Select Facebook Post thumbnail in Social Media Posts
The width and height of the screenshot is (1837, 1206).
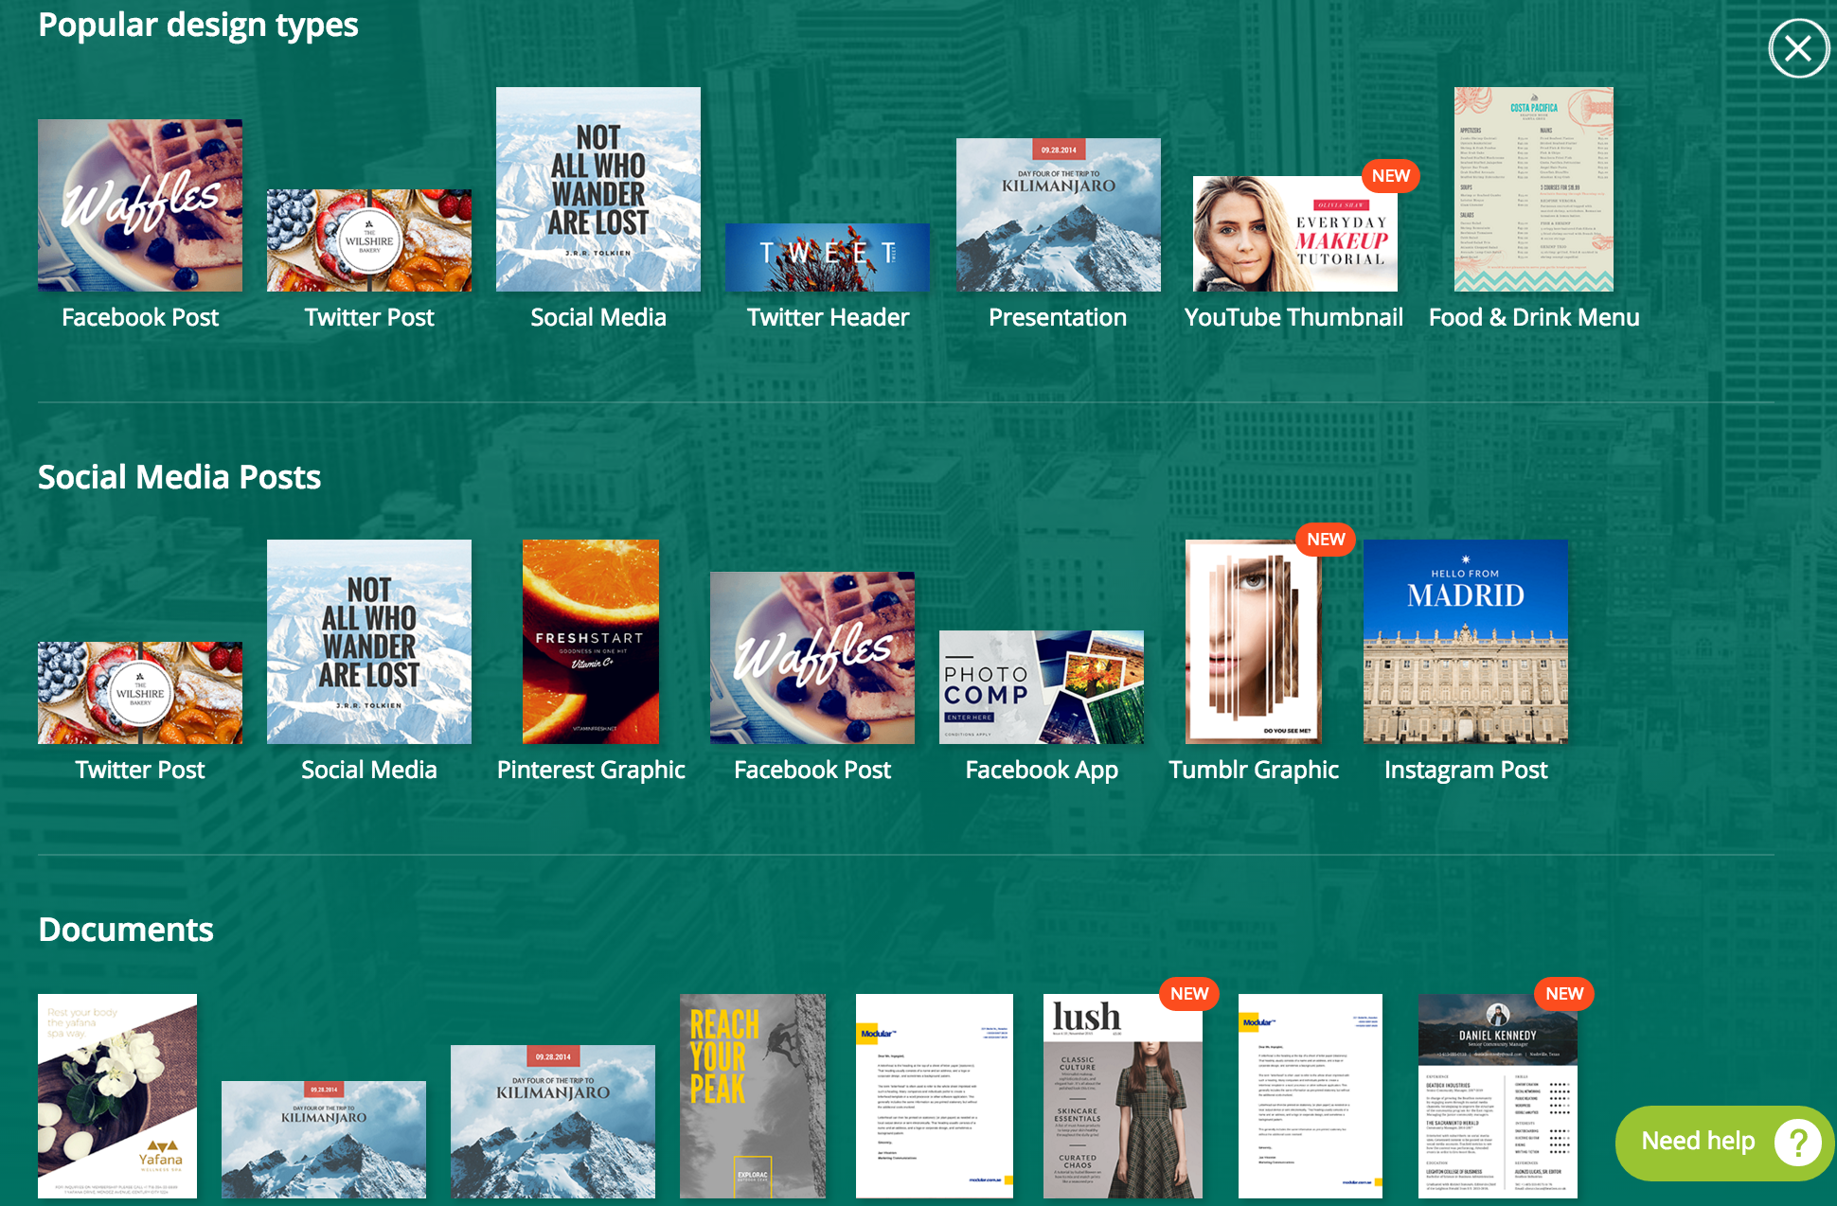[812, 658]
